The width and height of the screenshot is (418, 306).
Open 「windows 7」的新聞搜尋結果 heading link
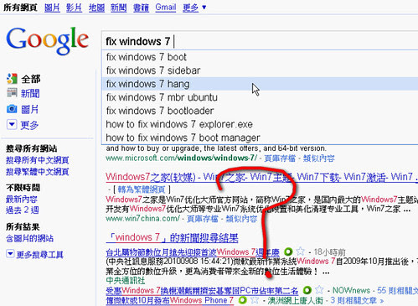[x=173, y=238]
